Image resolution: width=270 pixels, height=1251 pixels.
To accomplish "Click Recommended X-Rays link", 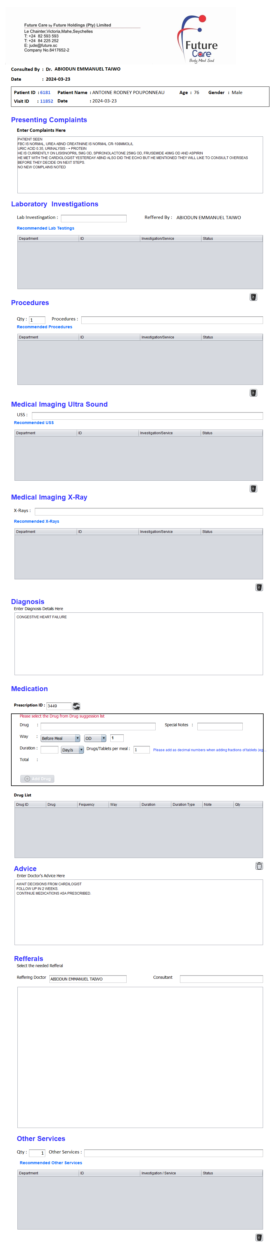I will pyautogui.click(x=36, y=521).
